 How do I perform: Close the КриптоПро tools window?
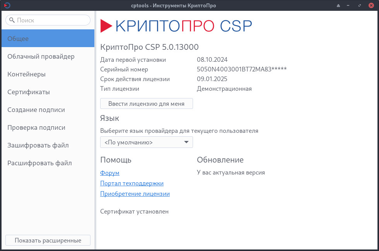[x=370, y=5]
